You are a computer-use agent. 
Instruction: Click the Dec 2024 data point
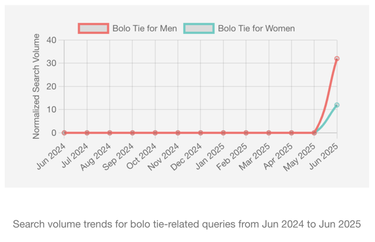click(201, 133)
